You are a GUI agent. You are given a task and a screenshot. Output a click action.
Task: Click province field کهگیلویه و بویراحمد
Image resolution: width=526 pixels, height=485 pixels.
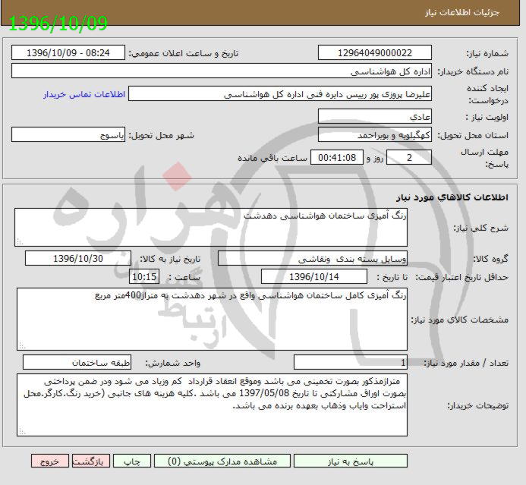(x=375, y=135)
